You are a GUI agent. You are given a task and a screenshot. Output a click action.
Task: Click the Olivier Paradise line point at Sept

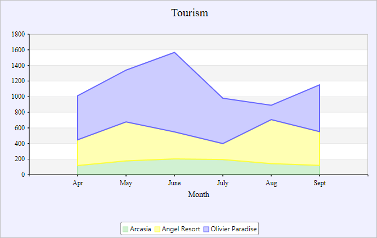coord(320,85)
